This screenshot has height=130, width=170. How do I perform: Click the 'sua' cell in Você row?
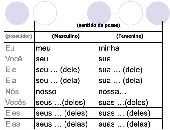(x=130, y=59)
